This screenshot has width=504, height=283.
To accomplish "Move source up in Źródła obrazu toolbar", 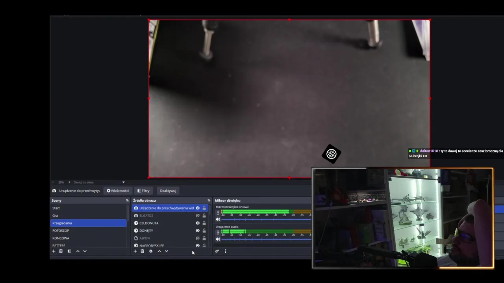I will [x=159, y=251].
